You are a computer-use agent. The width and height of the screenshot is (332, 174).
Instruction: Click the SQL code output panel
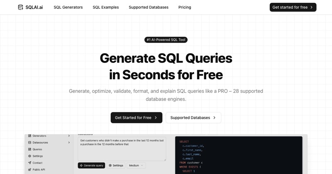[239, 155]
